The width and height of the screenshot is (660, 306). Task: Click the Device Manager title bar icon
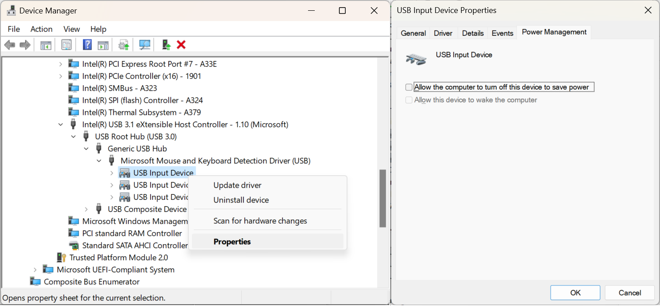pos(11,10)
